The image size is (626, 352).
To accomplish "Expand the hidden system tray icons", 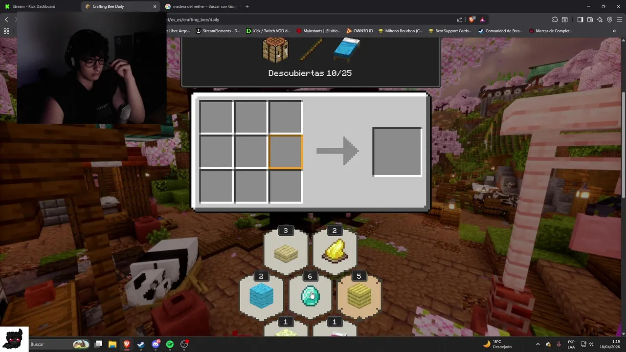I will (538, 344).
